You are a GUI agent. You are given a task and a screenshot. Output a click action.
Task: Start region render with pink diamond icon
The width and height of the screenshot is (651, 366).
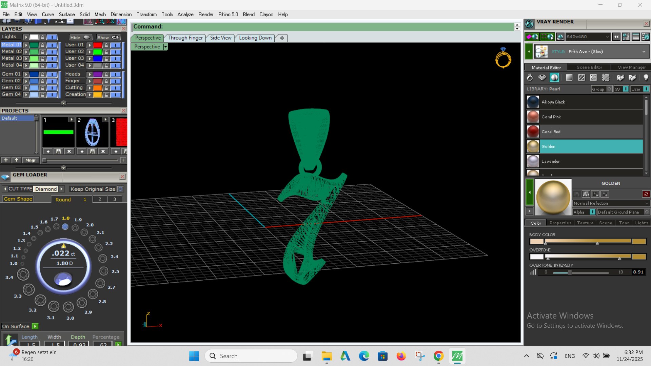click(x=532, y=37)
